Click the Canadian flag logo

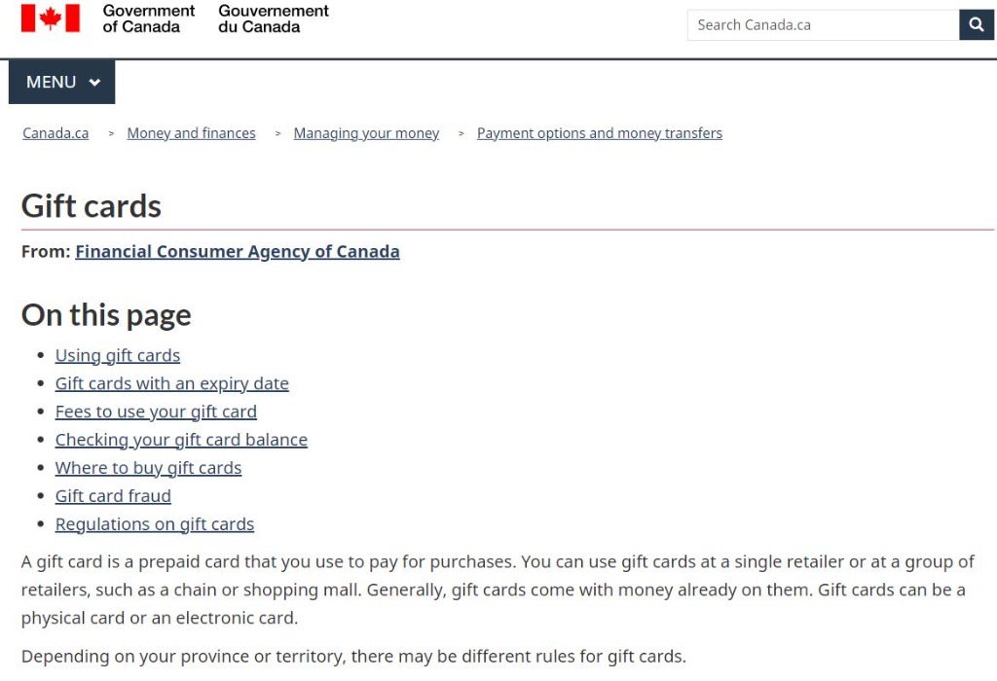click(51, 18)
